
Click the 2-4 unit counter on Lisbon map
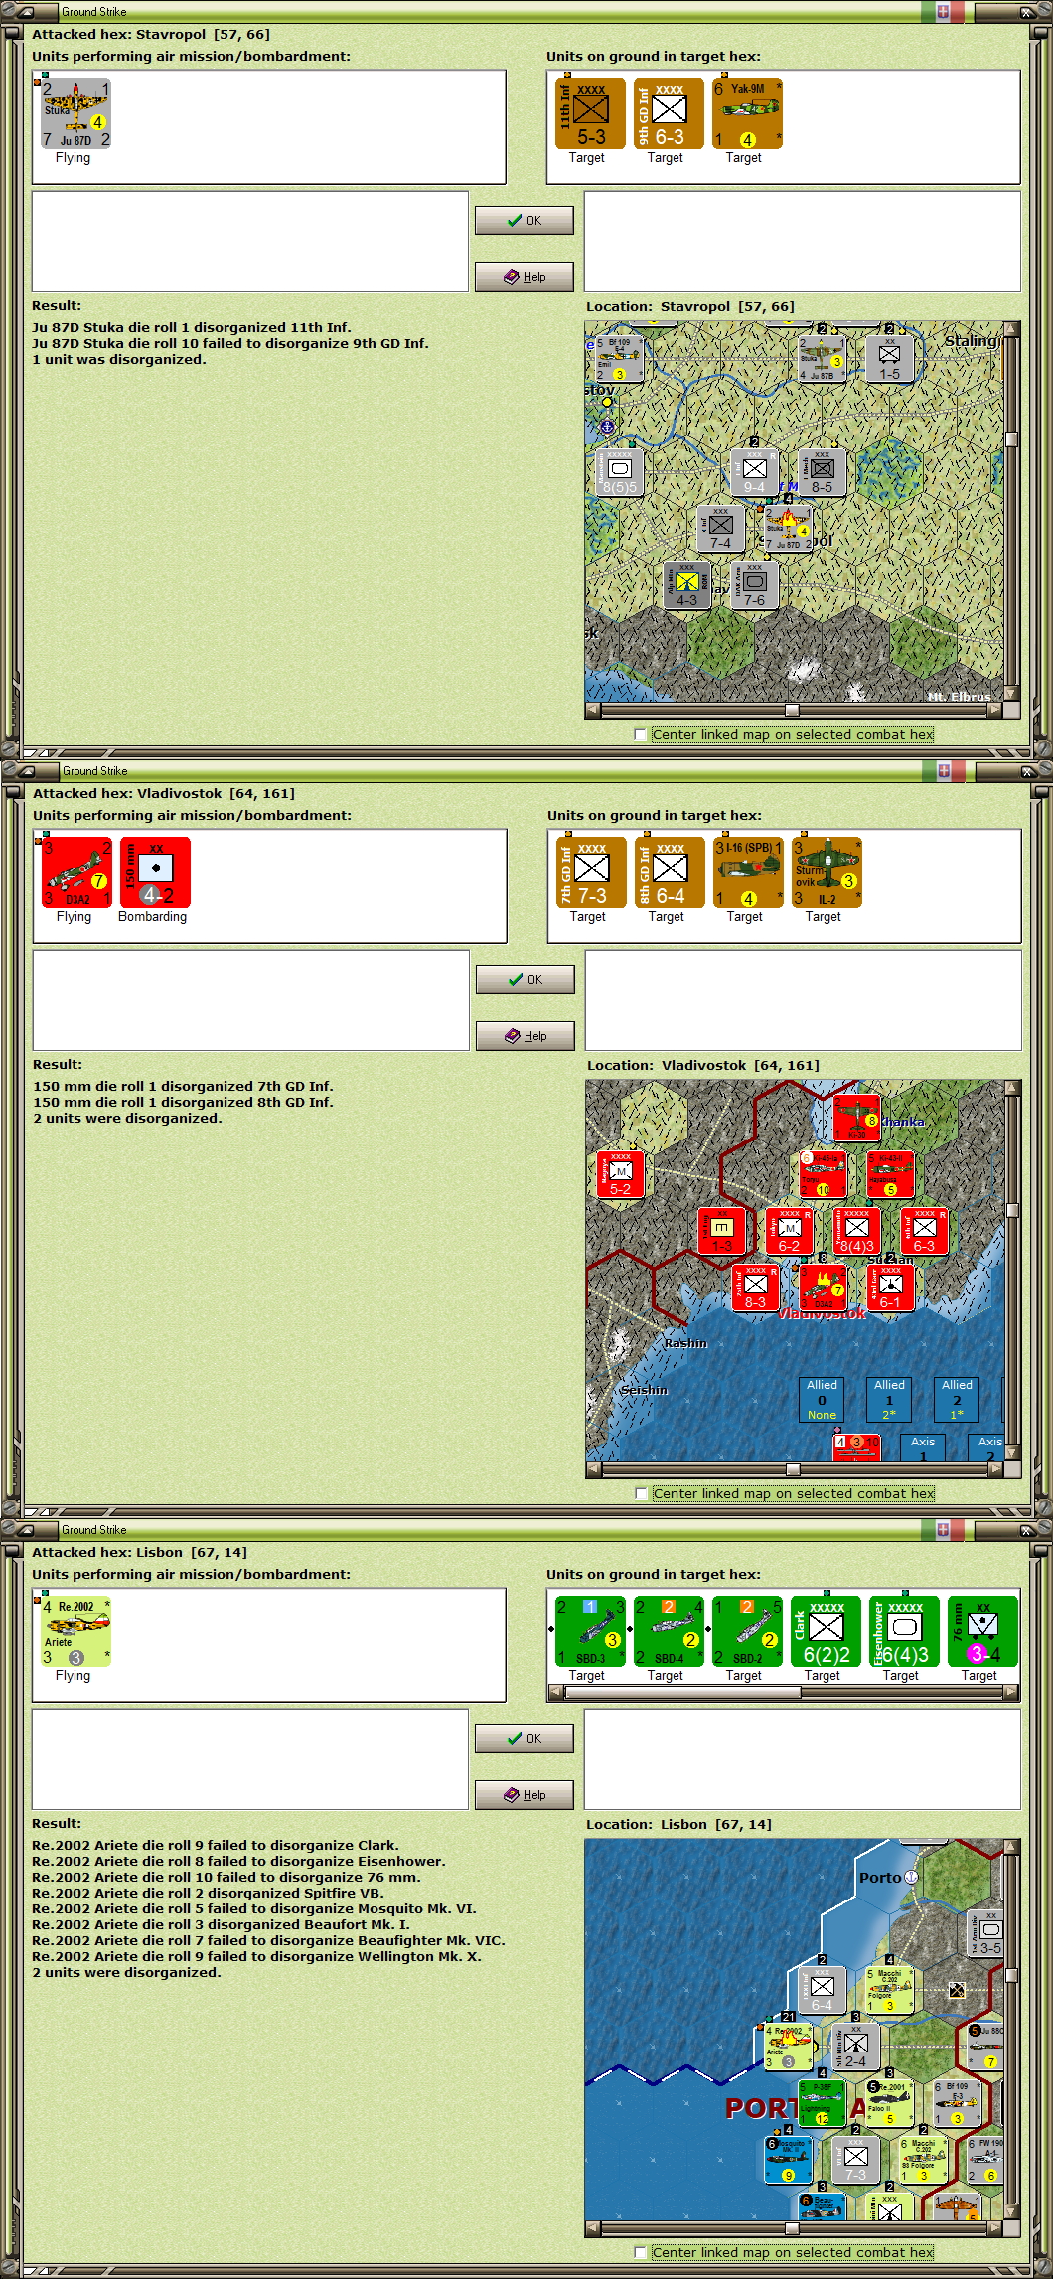(856, 2047)
